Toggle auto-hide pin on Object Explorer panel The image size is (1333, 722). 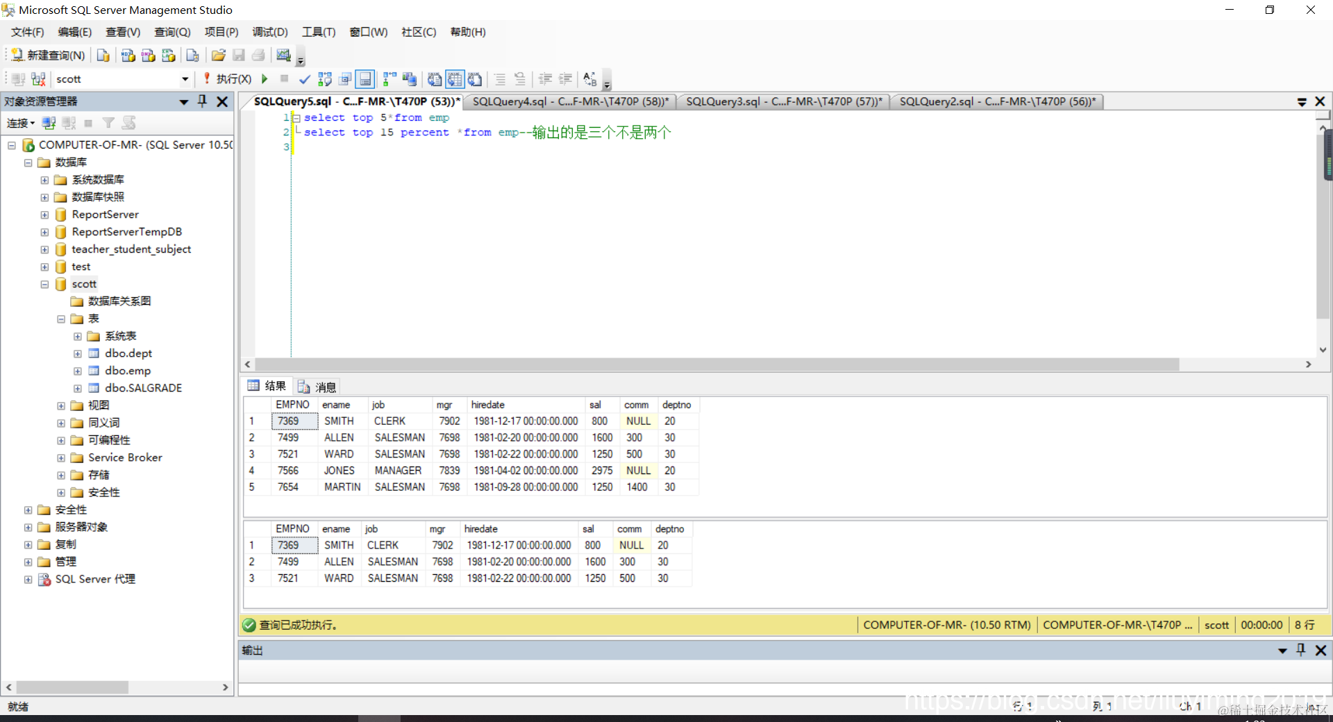click(x=203, y=101)
